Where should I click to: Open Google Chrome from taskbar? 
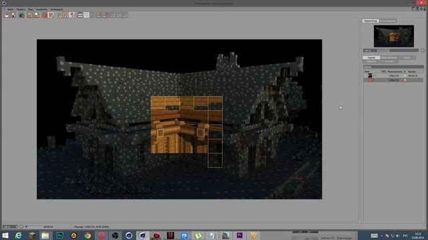click(x=88, y=235)
